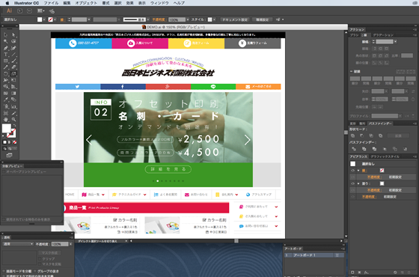Select the Zoom magnifier tool

click(13, 120)
